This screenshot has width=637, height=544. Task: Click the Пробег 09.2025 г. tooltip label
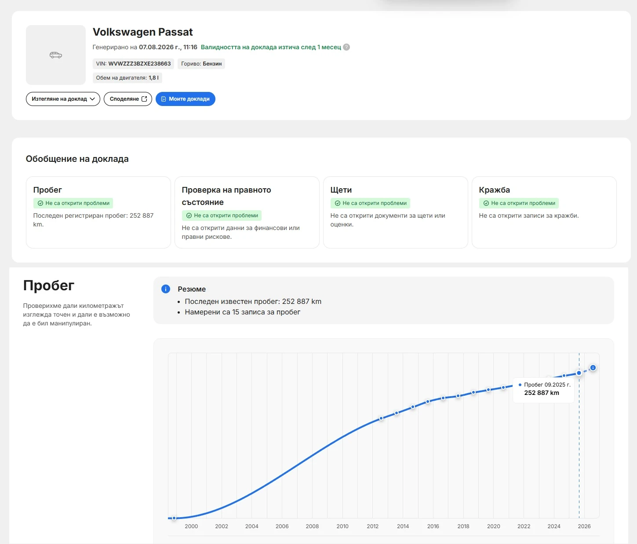(547, 385)
